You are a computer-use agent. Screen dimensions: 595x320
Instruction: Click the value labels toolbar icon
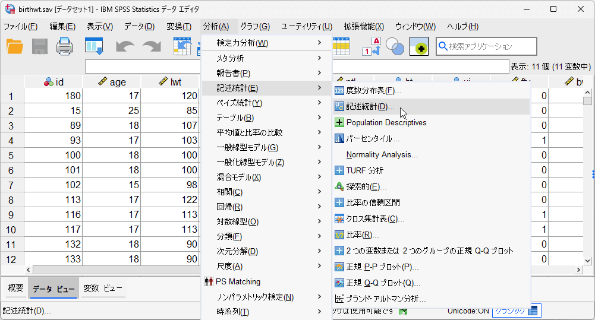[371, 47]
